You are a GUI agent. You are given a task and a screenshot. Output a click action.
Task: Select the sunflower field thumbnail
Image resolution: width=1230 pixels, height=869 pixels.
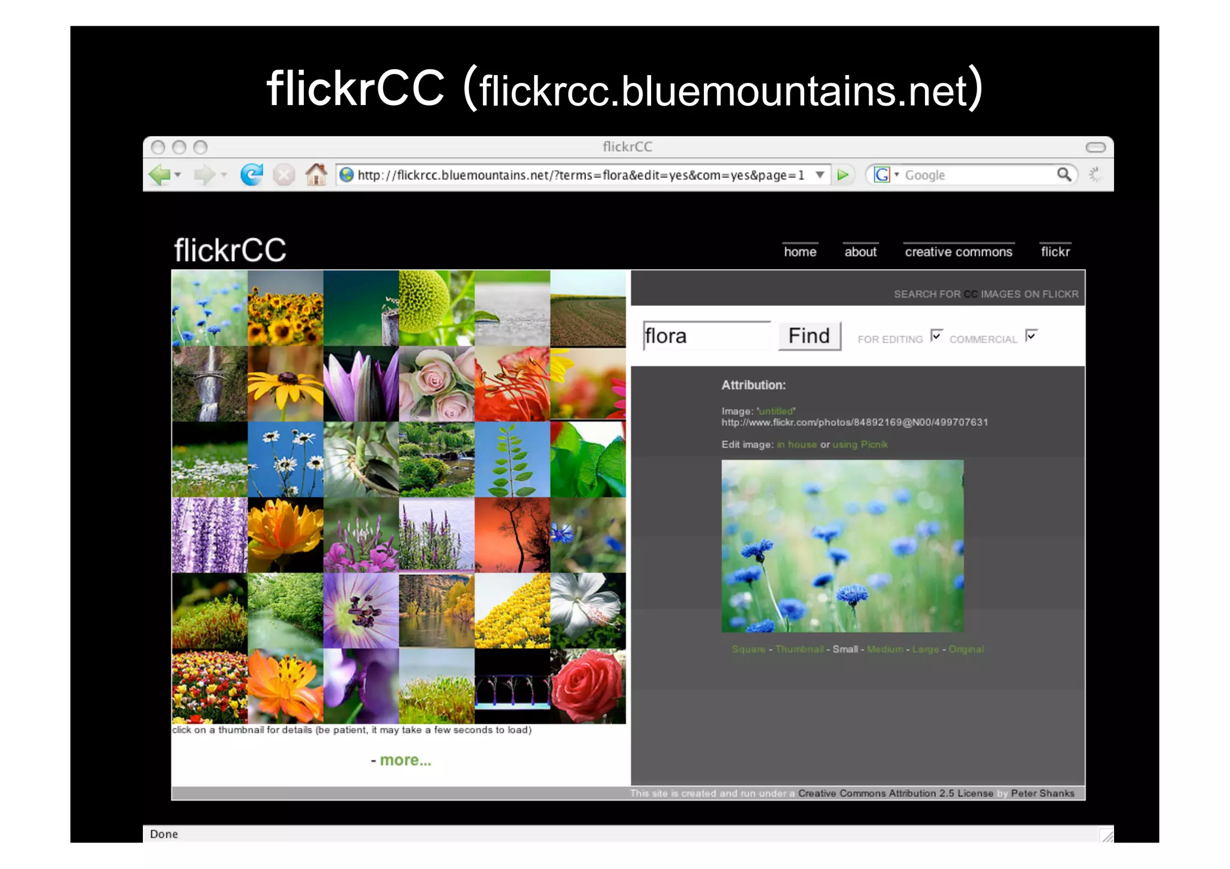click(285, 308)
